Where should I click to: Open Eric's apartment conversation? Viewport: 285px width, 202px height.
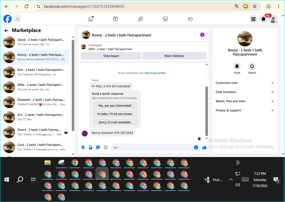(36, 117)
